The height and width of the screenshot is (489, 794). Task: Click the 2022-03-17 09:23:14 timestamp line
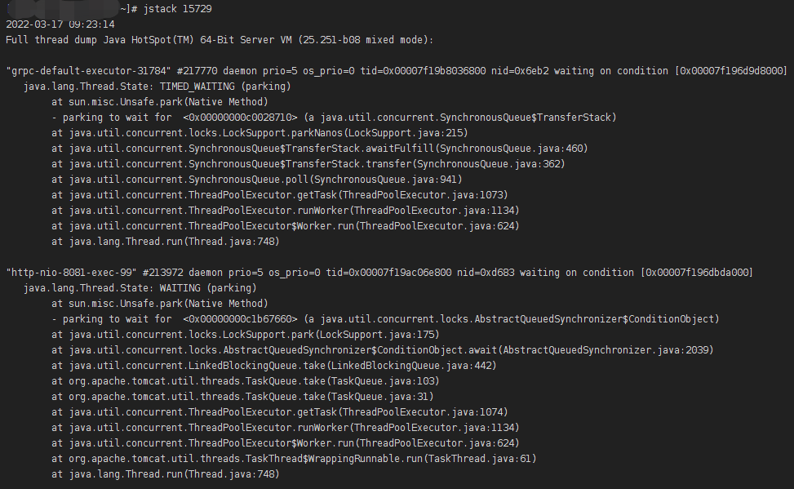[60, 24]
